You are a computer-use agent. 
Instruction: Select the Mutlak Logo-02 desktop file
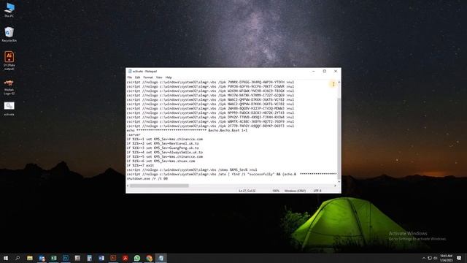pyautogui.click(x=9, y=87)
